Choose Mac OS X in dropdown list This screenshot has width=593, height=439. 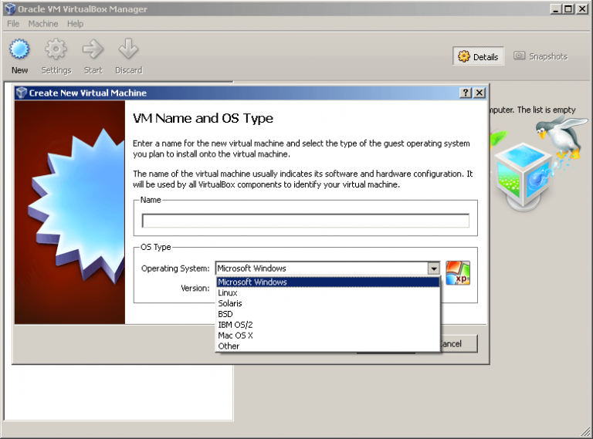point(235,336)
